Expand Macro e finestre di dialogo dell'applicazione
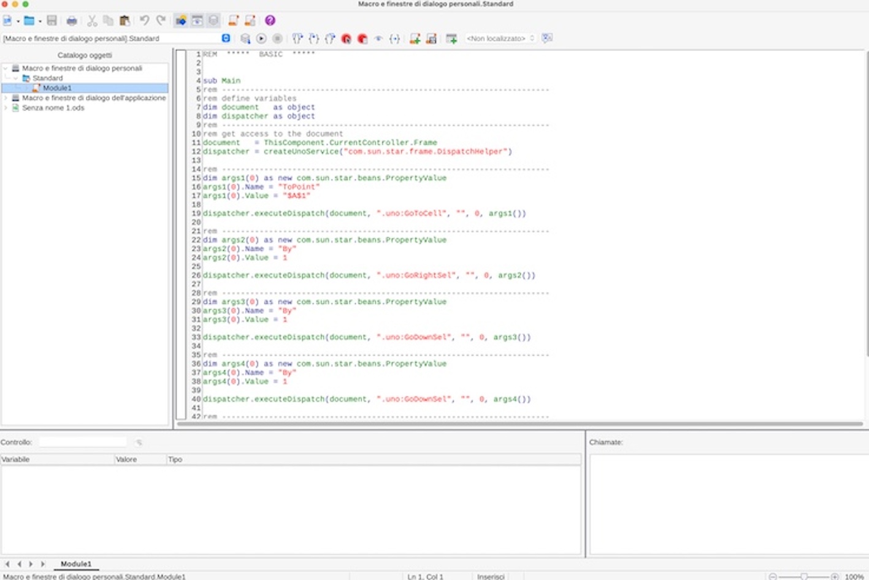This screenshot has width=869, height=580. [6, 98]
